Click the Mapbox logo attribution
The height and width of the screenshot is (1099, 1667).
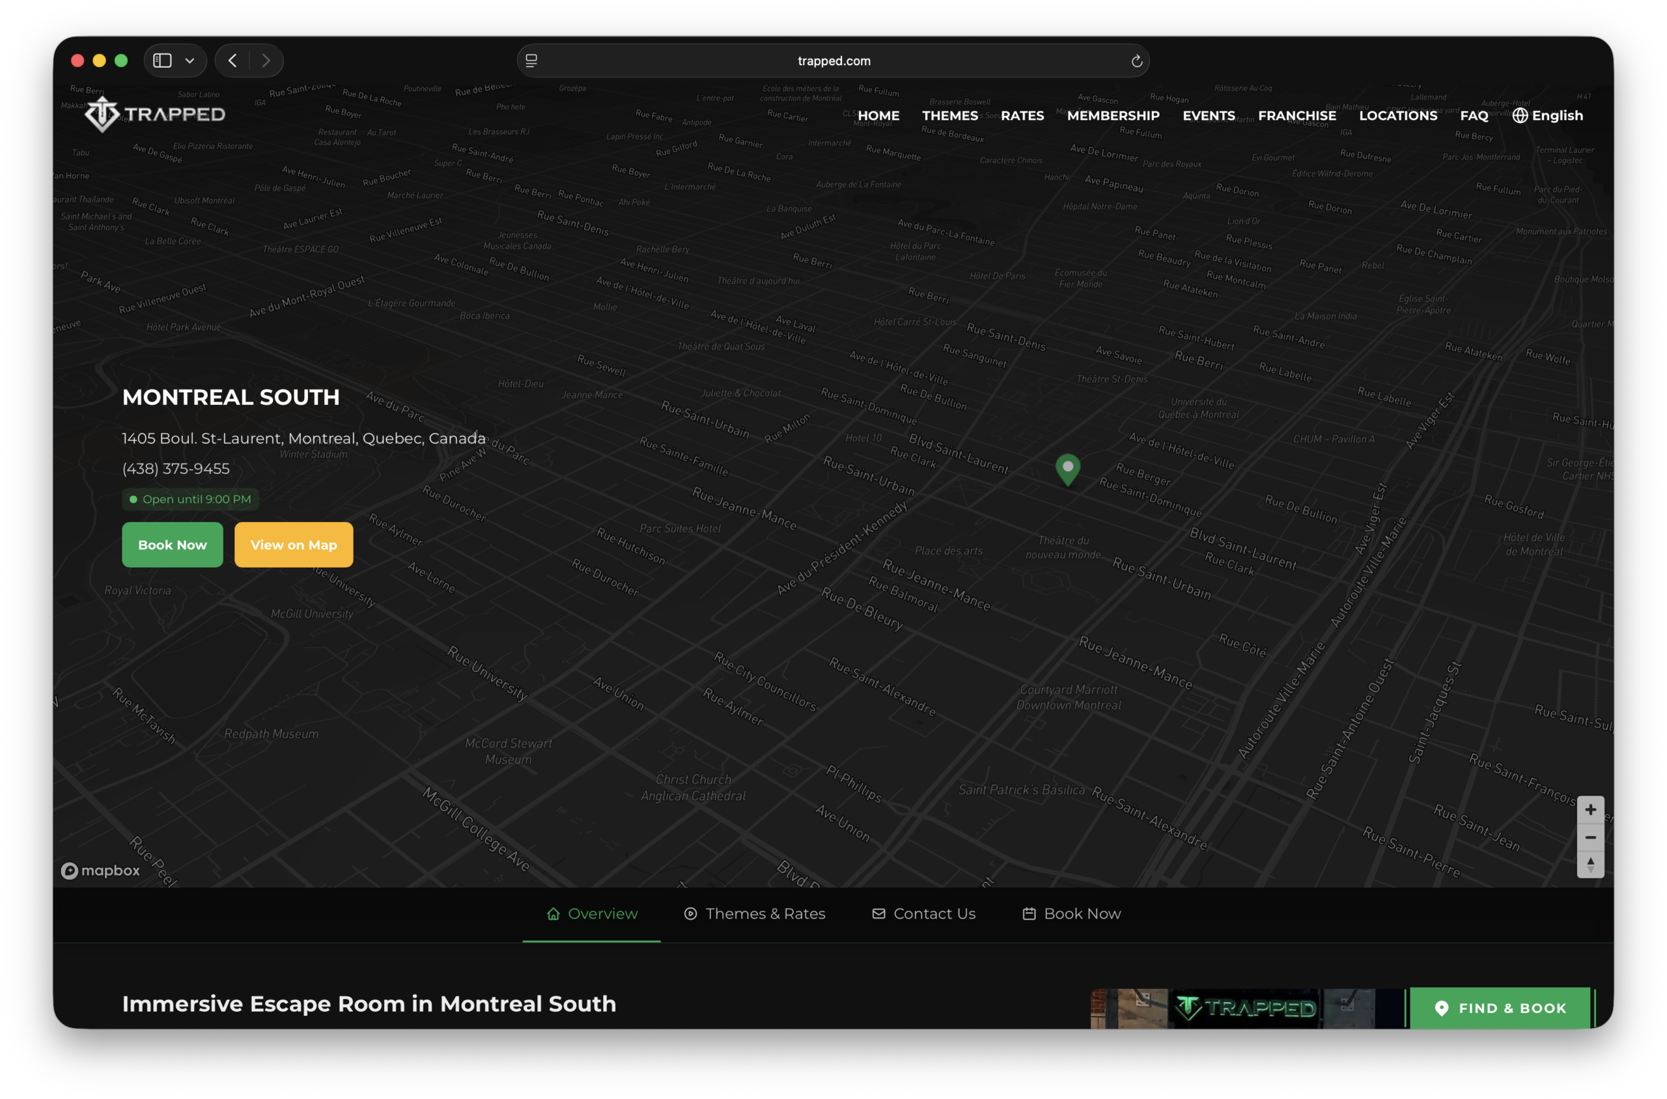point(100,870)
